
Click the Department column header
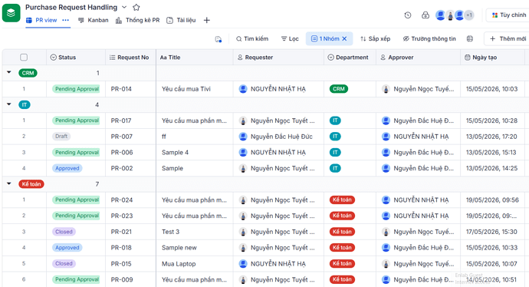pyautogui.click(x=350, y=58)
